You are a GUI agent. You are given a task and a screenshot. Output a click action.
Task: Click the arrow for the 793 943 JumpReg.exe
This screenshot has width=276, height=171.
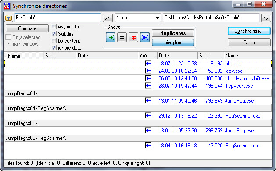click(148, 101)
